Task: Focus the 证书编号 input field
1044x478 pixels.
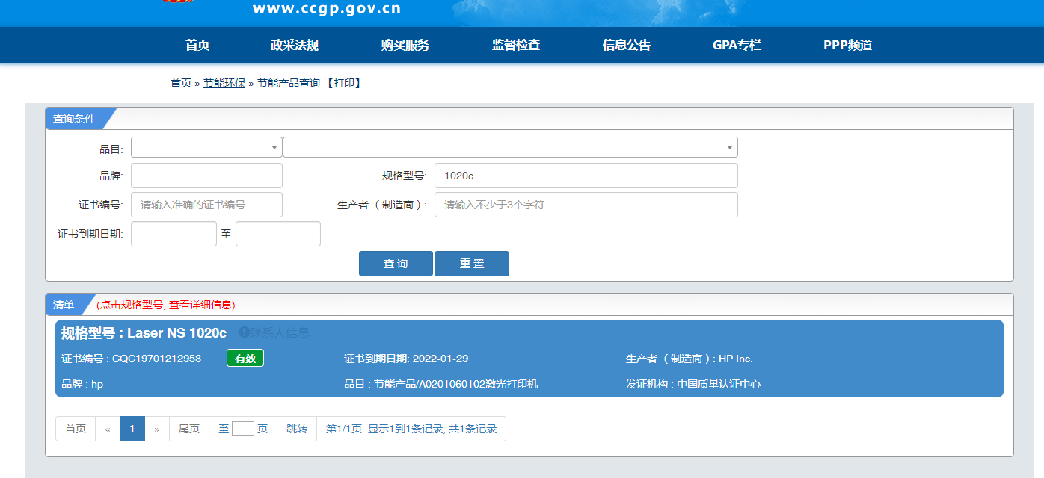Action: click(x=206, y=205)
